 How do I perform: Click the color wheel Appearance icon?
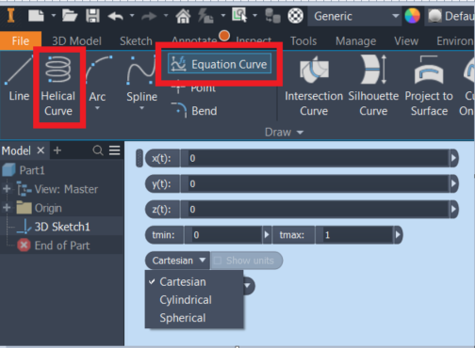pyautogui.click(x=412, y=16)
